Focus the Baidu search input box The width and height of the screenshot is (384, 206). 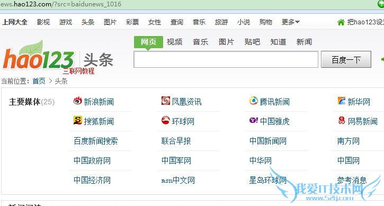point(226,59)
